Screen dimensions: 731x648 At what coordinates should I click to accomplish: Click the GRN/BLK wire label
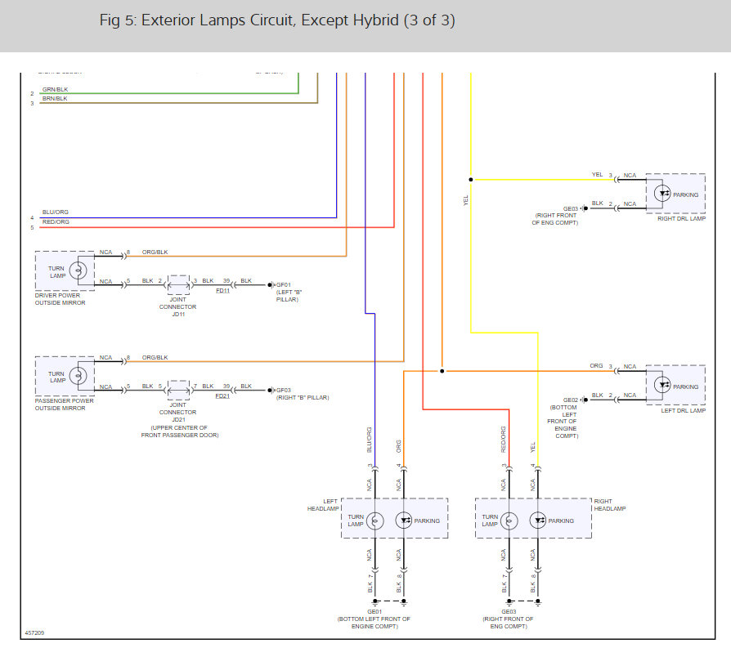click(55, 89)
